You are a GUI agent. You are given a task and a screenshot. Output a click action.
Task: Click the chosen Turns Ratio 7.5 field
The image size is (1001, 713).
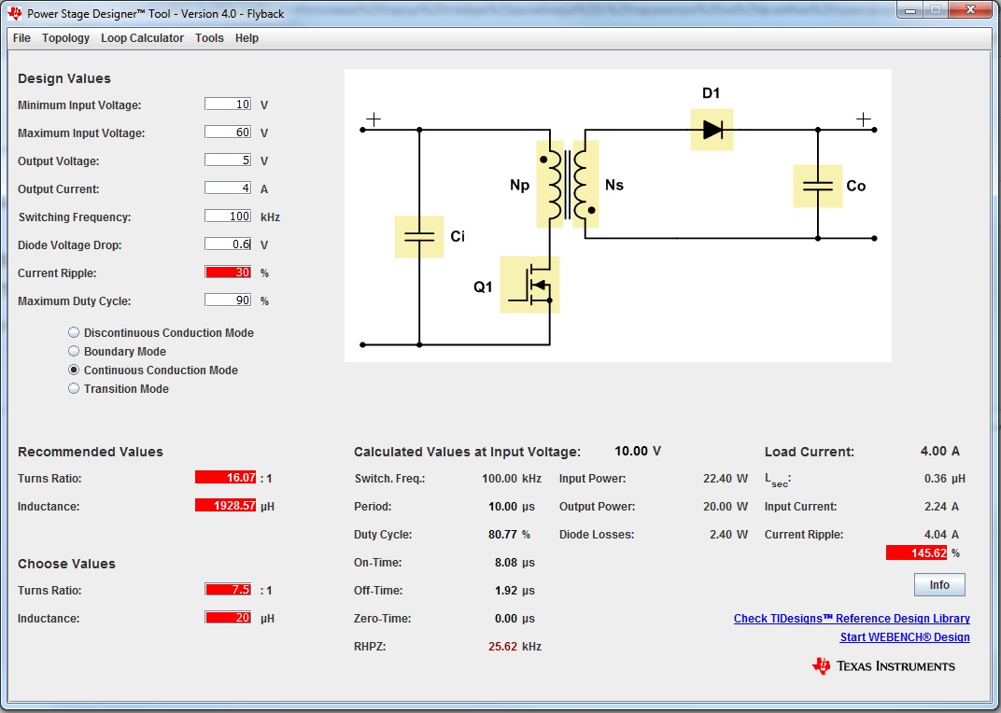(x=228, y=590)
